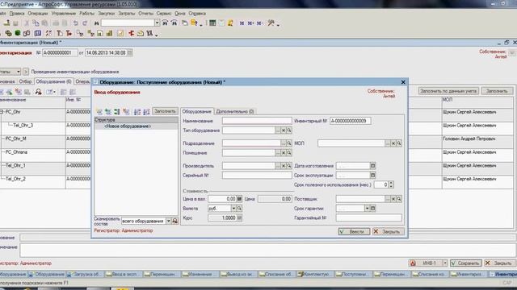Screen dimensions: 517x290
Task: Click the first icon on the dialog structure toolbar
Action: (99, 112)
